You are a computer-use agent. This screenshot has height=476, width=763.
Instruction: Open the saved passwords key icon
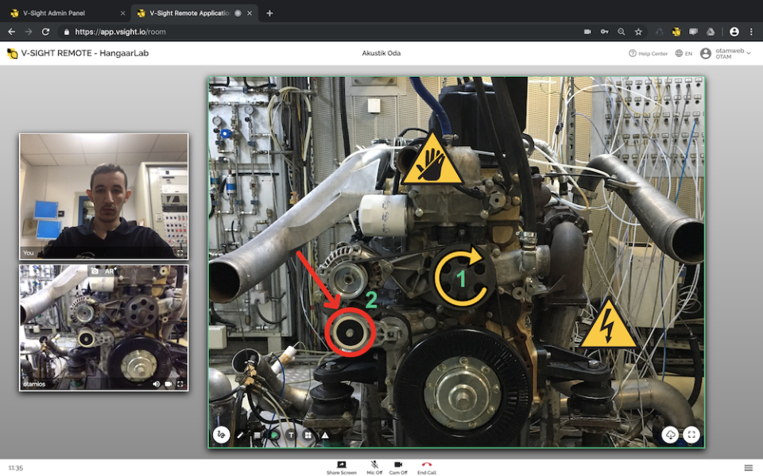(604, 32)
